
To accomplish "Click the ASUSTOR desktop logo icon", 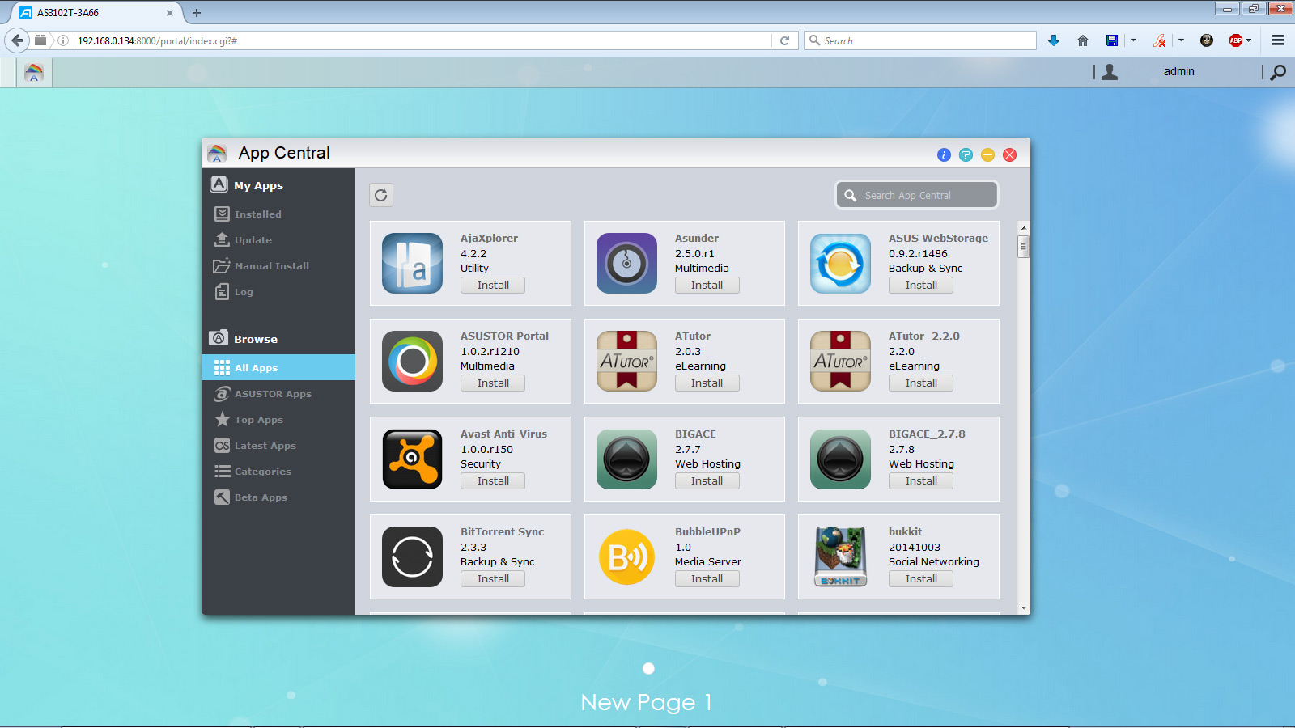I will 34,72.
